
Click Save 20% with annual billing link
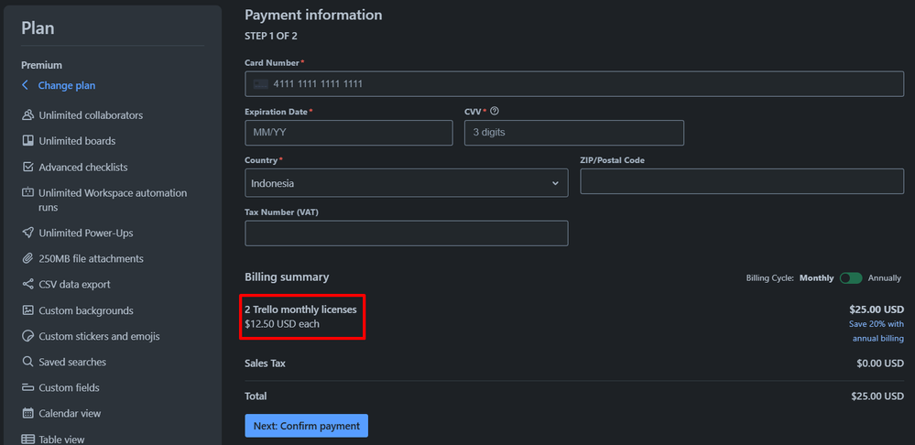[x=876, y=331]
